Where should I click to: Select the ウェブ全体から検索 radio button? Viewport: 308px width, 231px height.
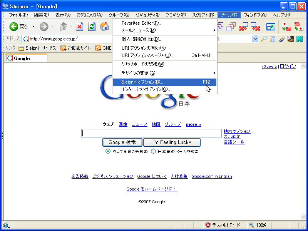pyautogui.click(x=108, y=151)
